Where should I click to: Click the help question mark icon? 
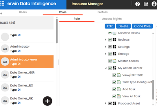tap(138, 4)
